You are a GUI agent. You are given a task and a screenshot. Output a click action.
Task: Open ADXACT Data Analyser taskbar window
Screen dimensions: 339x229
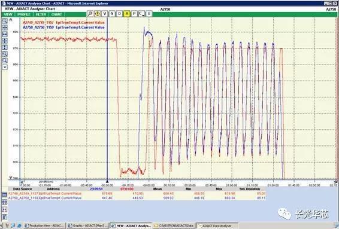click(217, 225)
